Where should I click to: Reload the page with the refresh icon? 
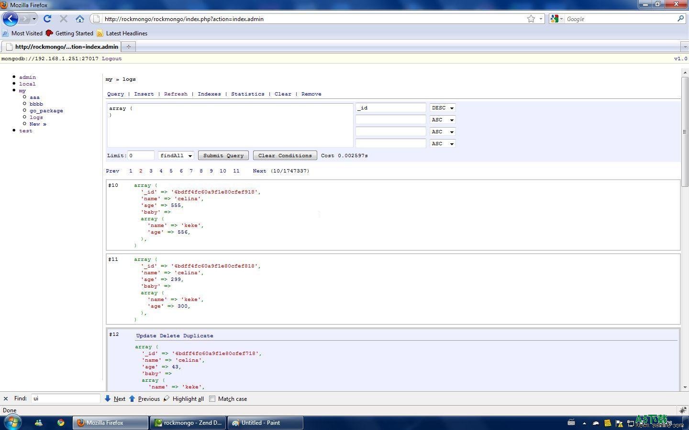click(47, 19)
